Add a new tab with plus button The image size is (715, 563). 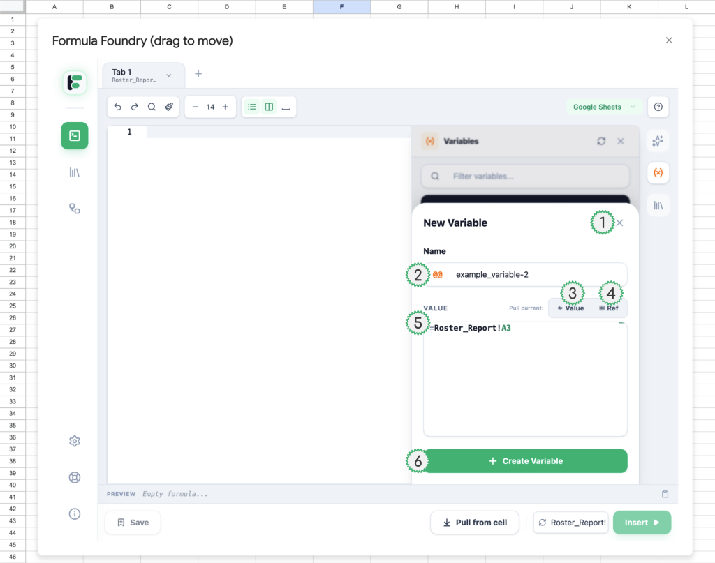click(x=198, y=74)
